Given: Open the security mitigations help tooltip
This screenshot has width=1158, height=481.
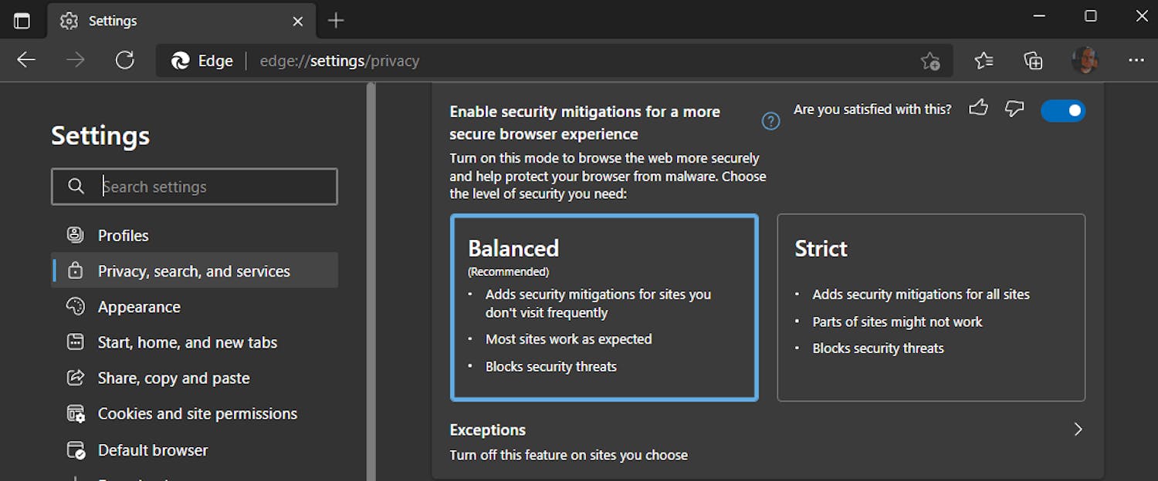Looking at the screenshot, I should click(770, 120).
